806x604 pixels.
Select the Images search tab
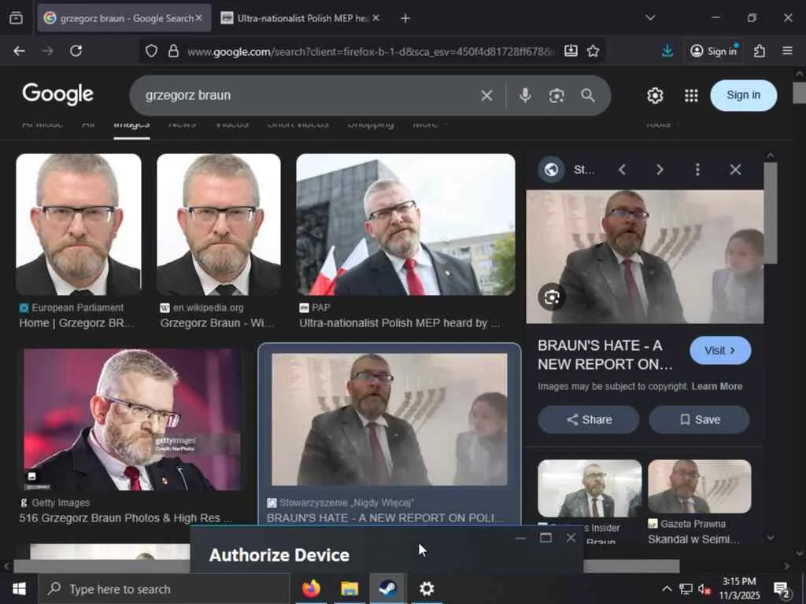pos(131,125)
